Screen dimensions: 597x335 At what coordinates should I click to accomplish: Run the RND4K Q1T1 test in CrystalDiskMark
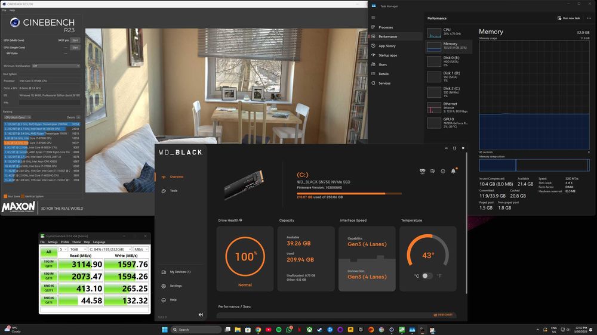pyautogui.click(x=49, y=300)
